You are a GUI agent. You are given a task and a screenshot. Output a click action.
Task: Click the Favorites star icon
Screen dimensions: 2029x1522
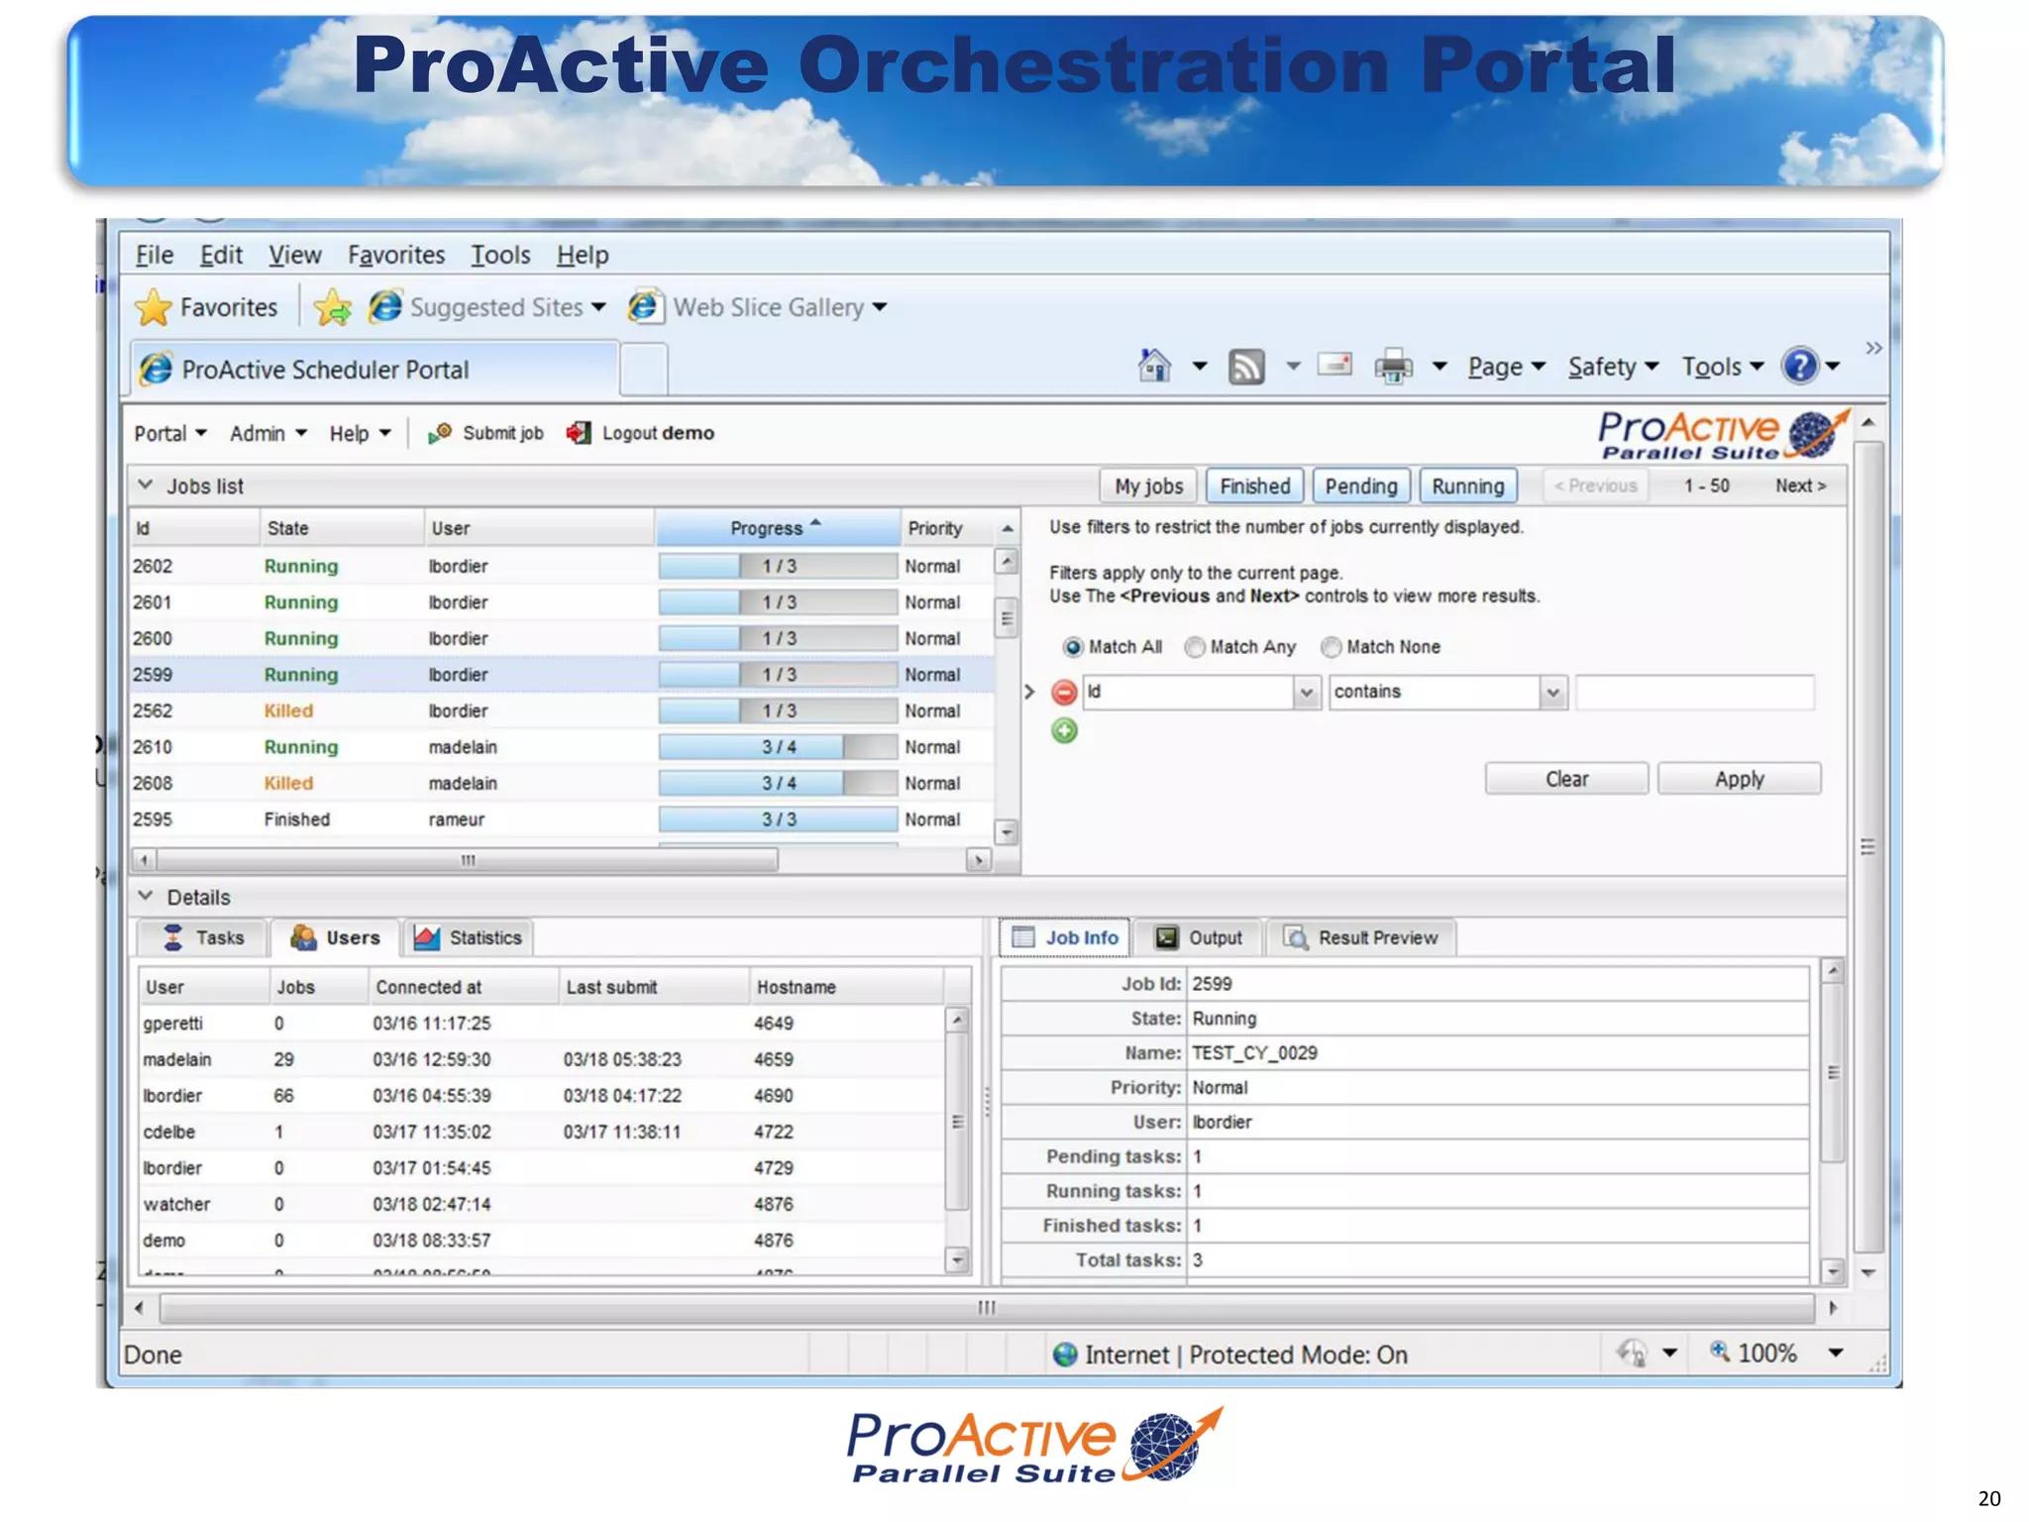pyautogui.click(x=154, y=307)
